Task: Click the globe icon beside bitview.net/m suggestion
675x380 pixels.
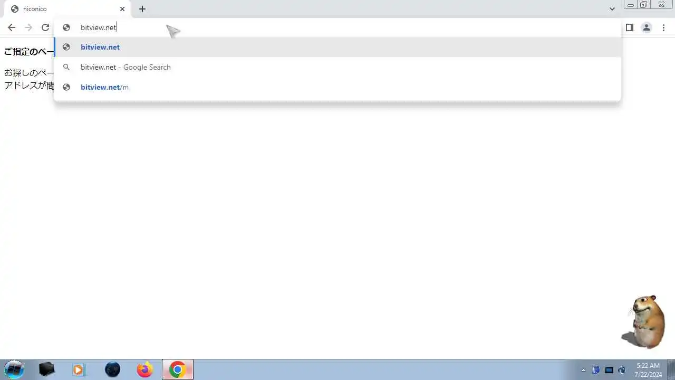Action: click(66, 87)
